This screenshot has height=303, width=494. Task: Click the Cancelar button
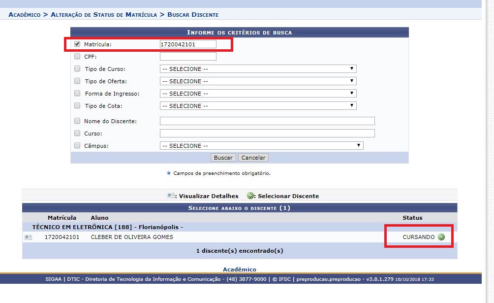[x=253, y=158]
